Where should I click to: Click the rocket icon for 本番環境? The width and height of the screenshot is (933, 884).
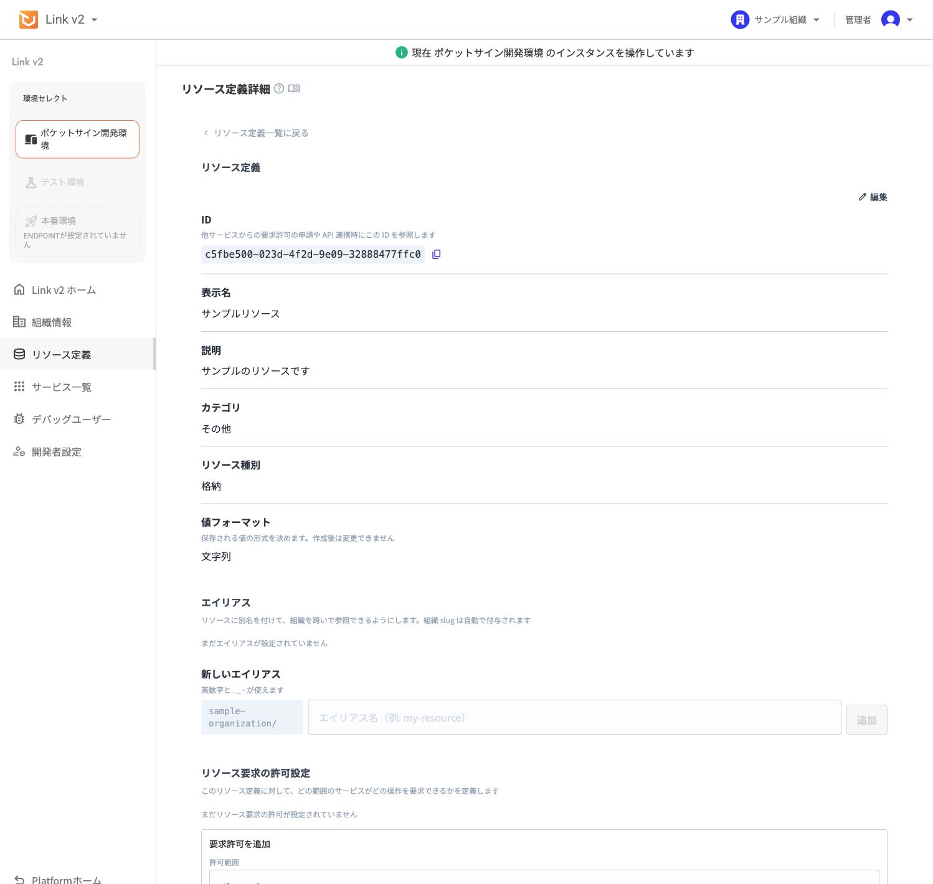31,221
